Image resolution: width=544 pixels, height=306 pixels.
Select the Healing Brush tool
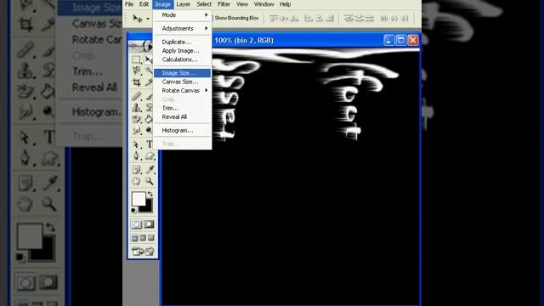pos(136,96)
